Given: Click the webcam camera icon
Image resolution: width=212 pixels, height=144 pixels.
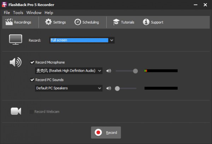Looking at the screenshot, I should pyautogui.click(x=16, y=111).
